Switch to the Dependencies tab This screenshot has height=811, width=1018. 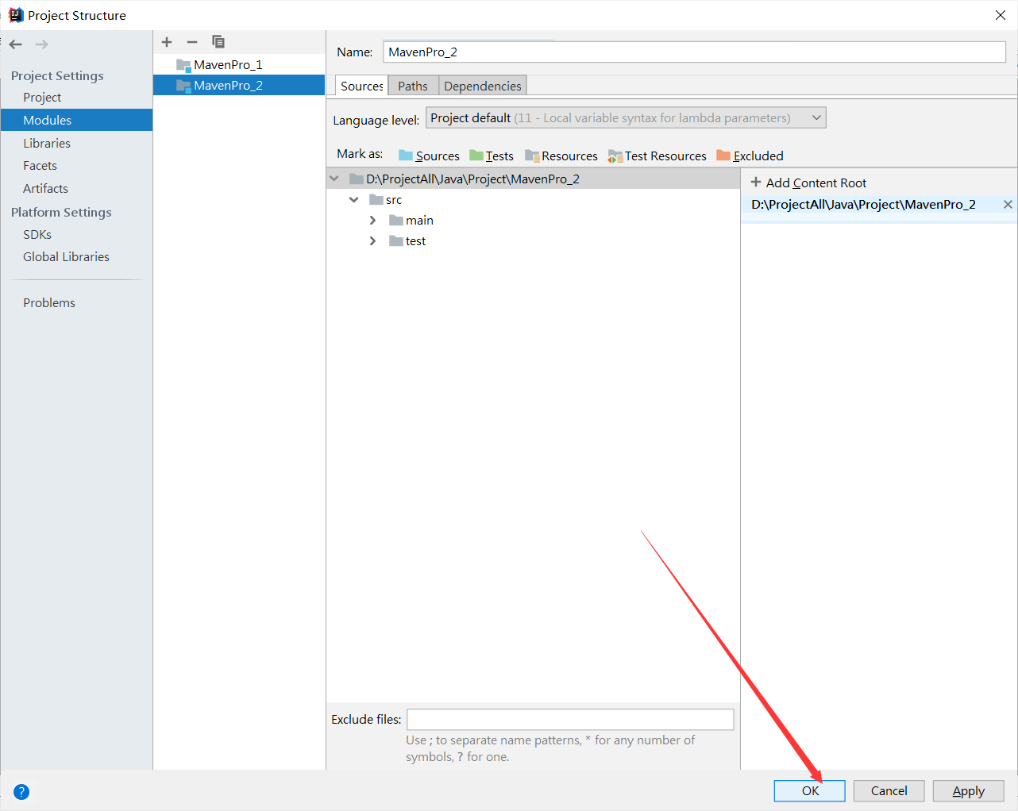coord(483,86)
